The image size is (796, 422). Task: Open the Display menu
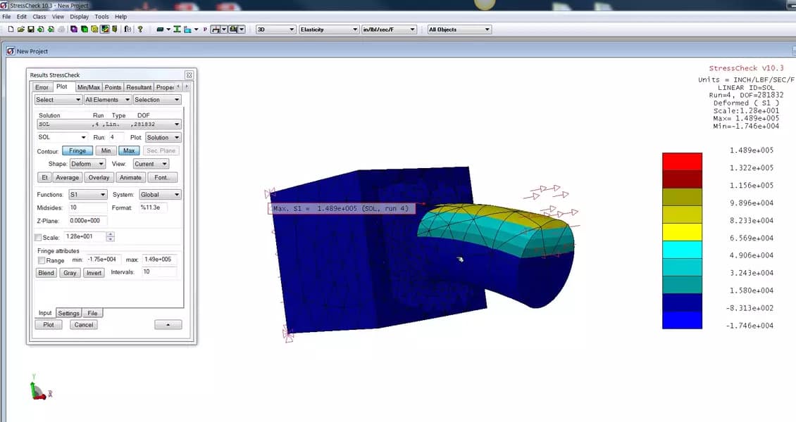click(79, 16)
